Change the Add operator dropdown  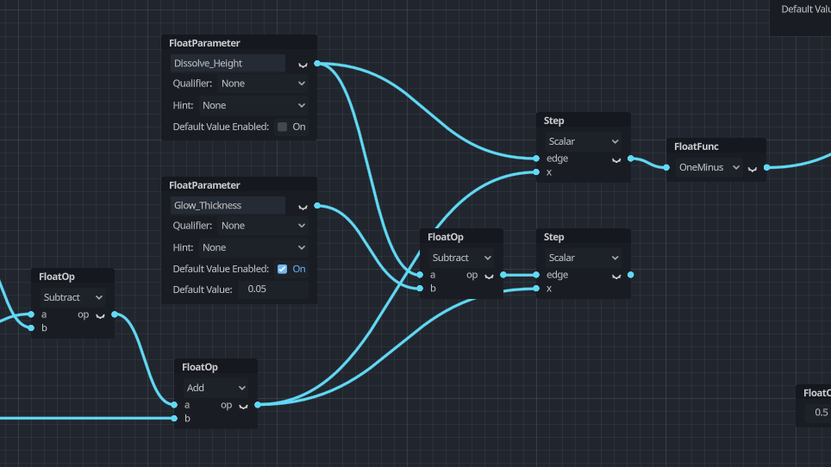coord(215,388)
